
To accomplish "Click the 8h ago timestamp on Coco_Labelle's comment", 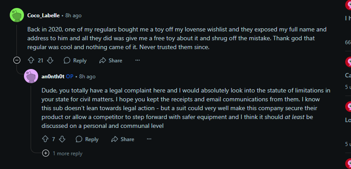I will [x=73, y=15].
